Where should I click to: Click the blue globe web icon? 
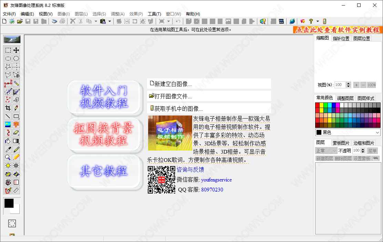point(292,21)
